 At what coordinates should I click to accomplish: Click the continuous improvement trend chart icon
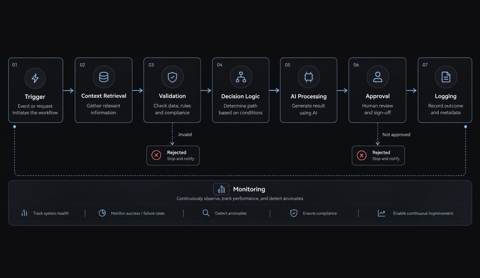381,213
